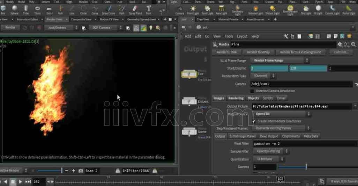Screen dimensions: 358x186
Task: Select the Spray Paint shelf tool
Action: click(x=135, y=10)
